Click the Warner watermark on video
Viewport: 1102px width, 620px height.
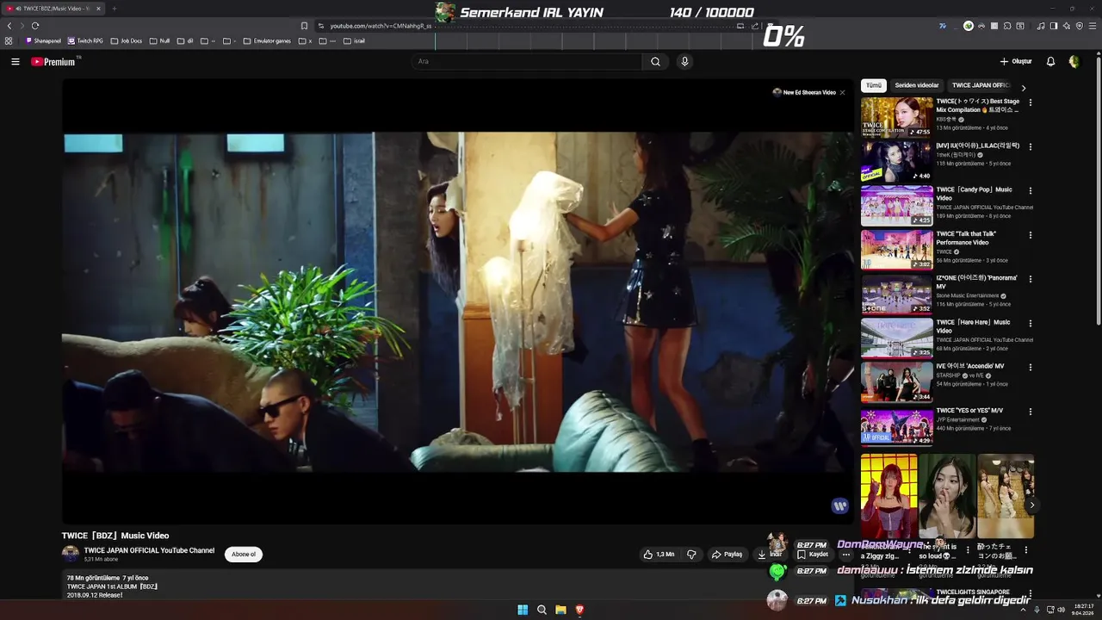tap(840, 505)
